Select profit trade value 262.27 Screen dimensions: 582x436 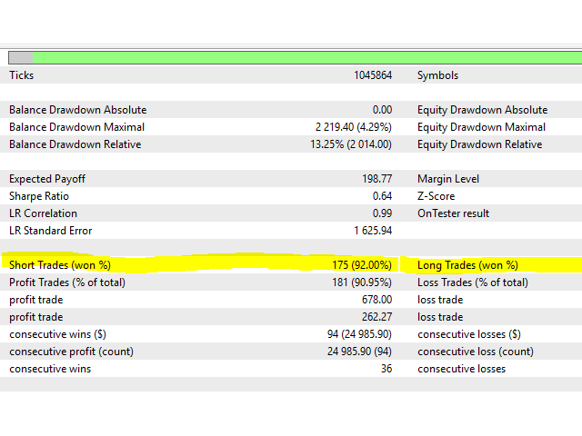click(x=377, y=317)
